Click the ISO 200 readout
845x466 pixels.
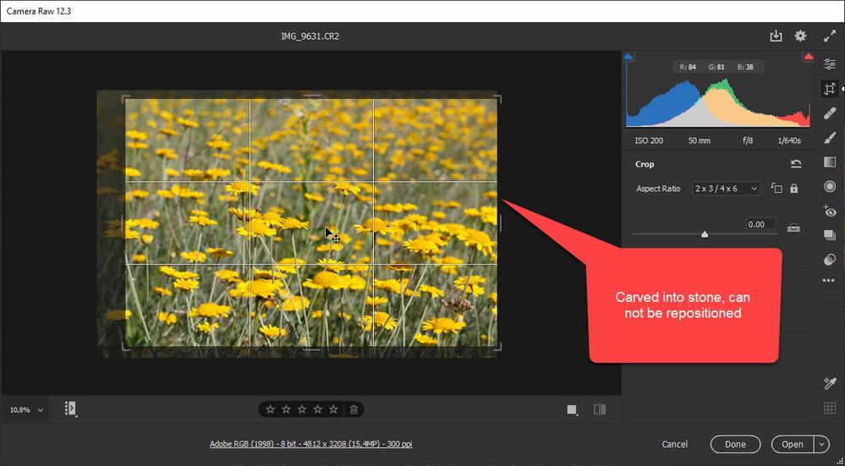[649, 140]
